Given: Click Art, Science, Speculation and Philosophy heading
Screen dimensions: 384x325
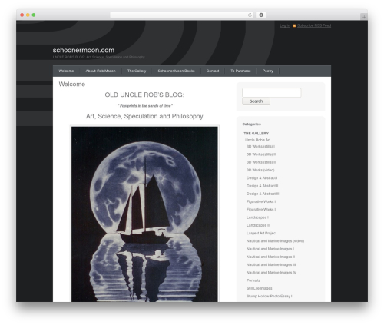Looking at the screenshot, I should tap(144, 116).
